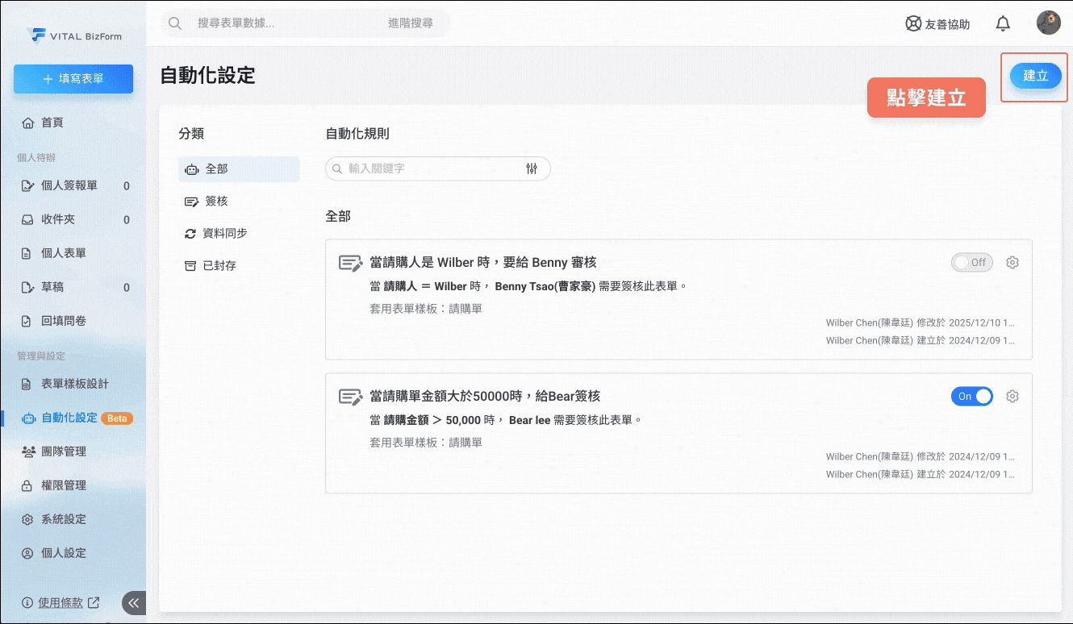1073x624 pixels.
Task: Turn on the Wilber 審核 rule switch
Action: 971,262
